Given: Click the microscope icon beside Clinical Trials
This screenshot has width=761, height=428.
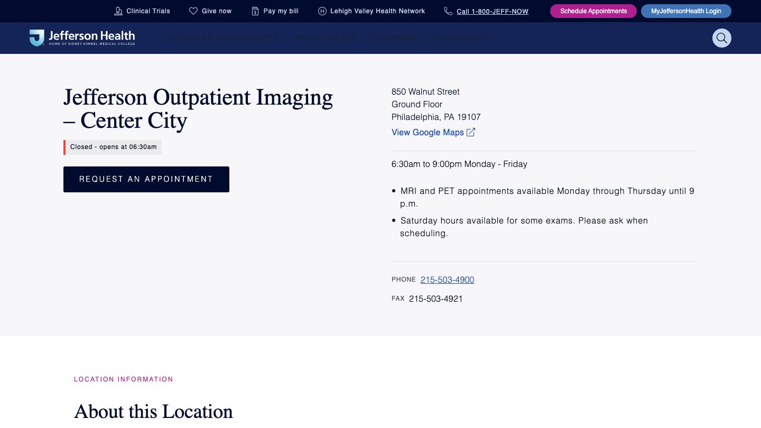Looking at the screenshot, I should 118,11.
